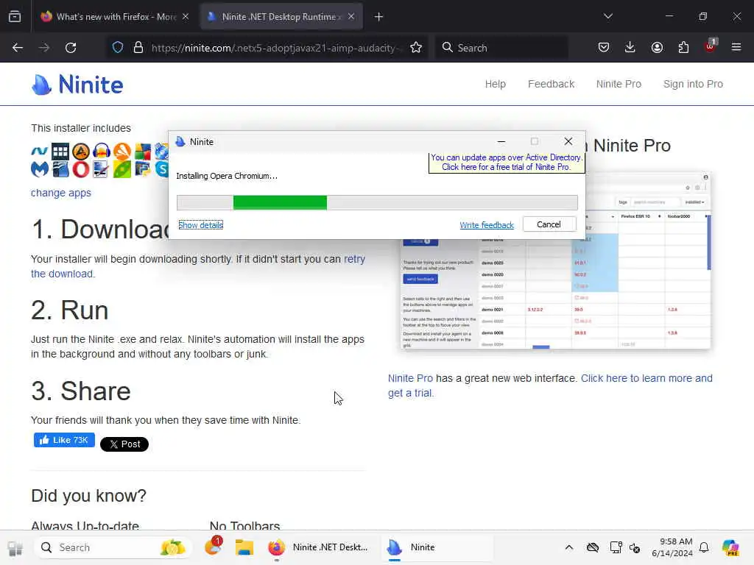Click the Avast orange app icon

point(122,152)
